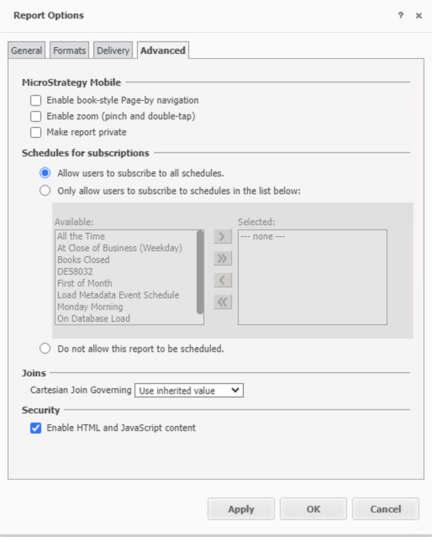432x537 pixels.
Task: Click the remove single item arrow
Action: [222, 280]
